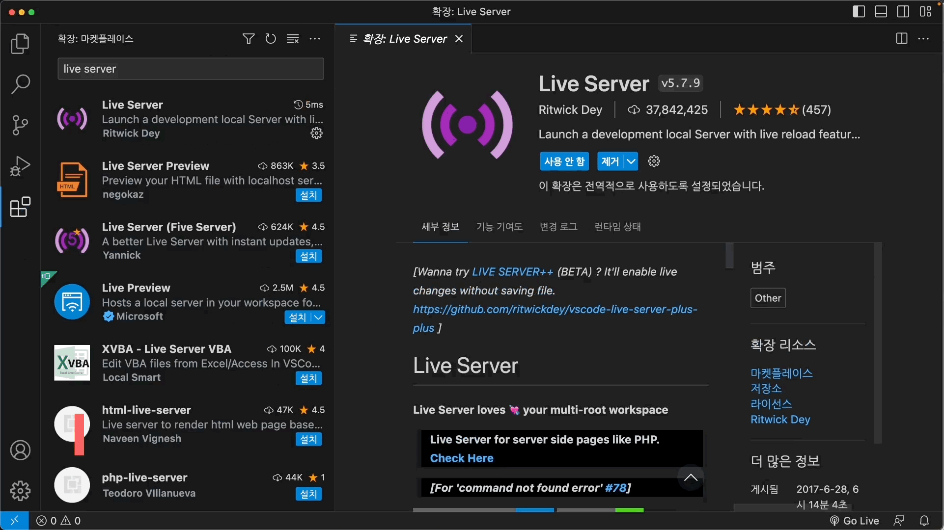
Task: Open the Run and Debug view
Action: point(20,166)
